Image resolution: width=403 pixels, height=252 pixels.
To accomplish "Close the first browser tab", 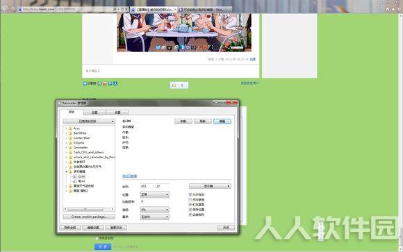I will (175, 10).
